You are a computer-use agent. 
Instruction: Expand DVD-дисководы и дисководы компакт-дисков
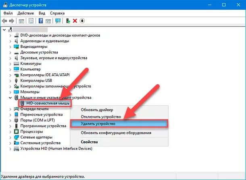10,35
